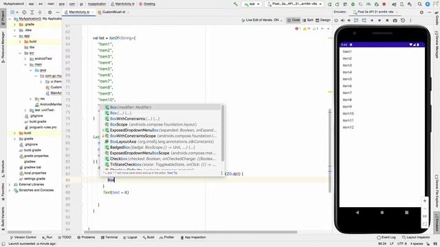The width and height of the screenshot is (440, 247).
Task: Expand the top gradle folder
Action: pyautogui.click(x=15, y=25)
